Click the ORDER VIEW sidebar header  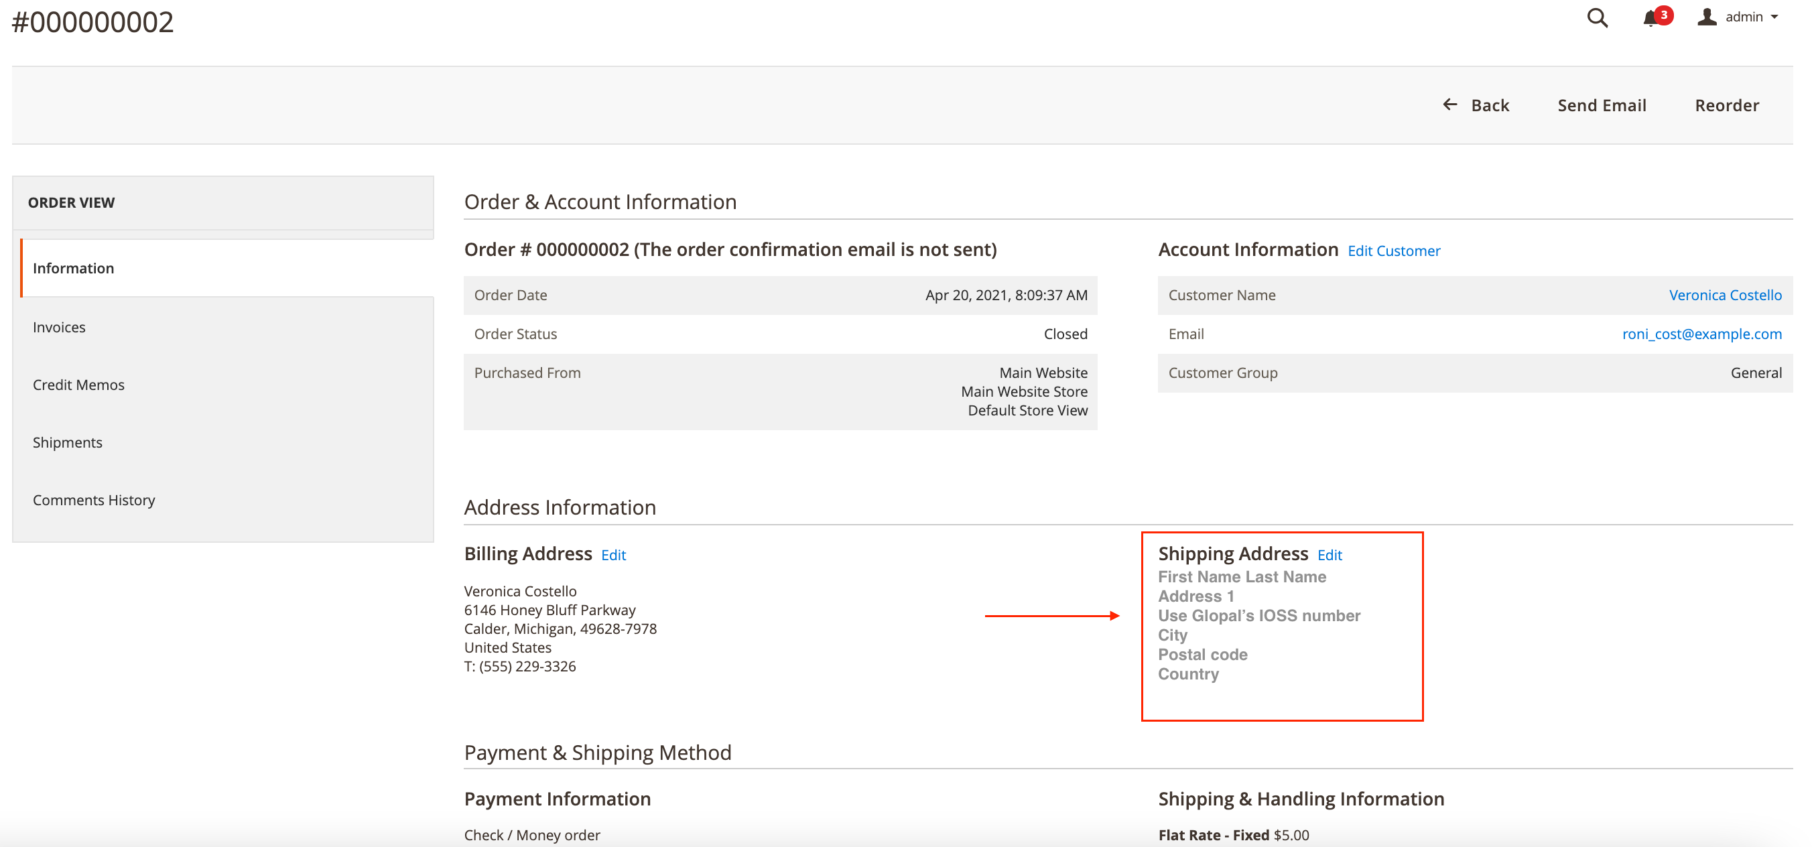point(71,202)
